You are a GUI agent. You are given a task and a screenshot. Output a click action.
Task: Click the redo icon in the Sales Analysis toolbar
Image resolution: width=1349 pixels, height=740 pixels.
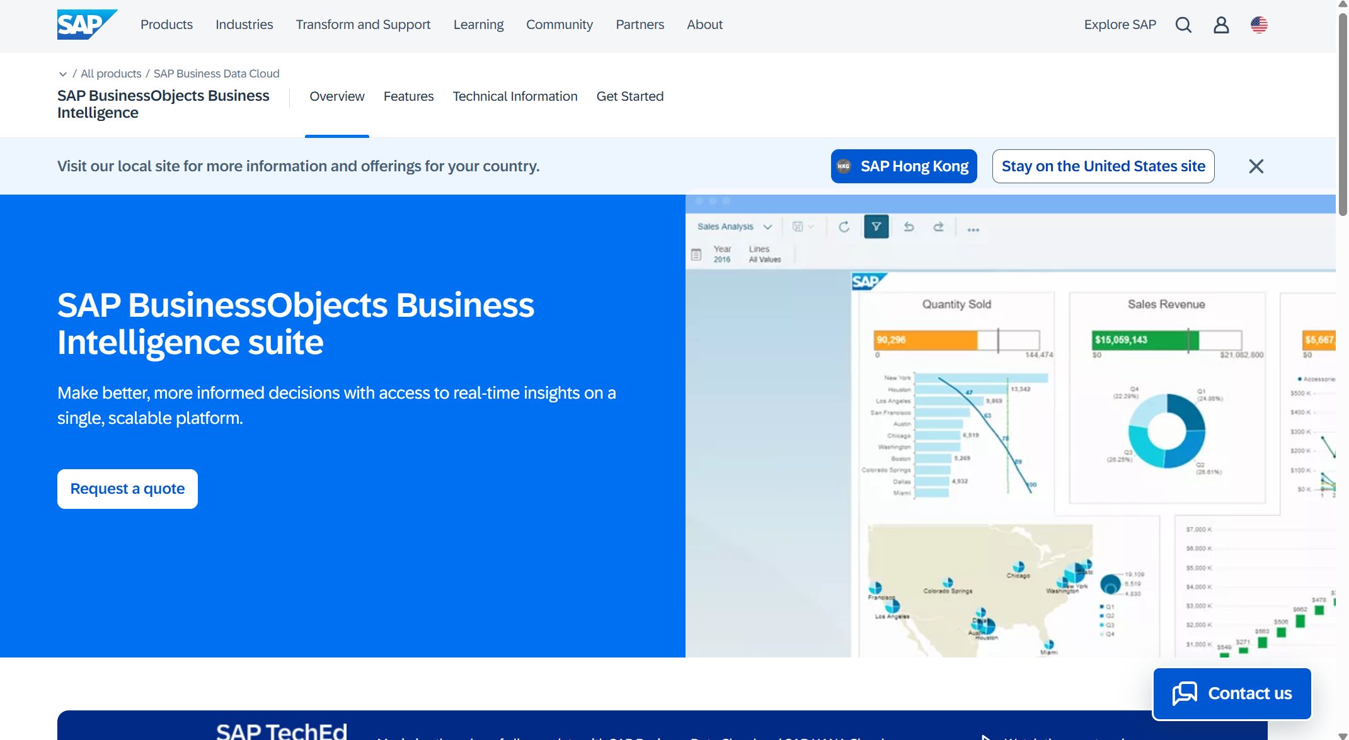tap(939, 227)
